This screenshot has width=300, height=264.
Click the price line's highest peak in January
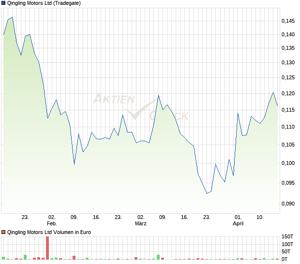point(12,18)
